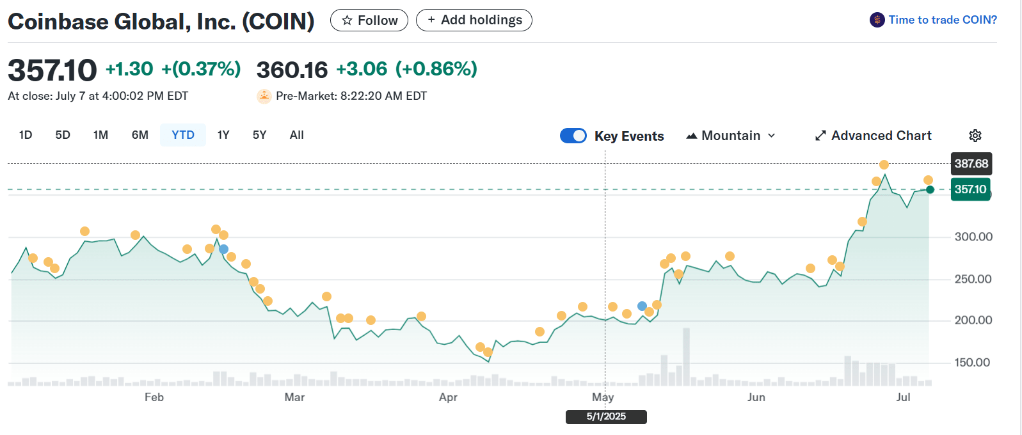Click the 5/1/2025 date label
Image resolution: width=1022 pixels, height=435 pixels.
point(606,417)
